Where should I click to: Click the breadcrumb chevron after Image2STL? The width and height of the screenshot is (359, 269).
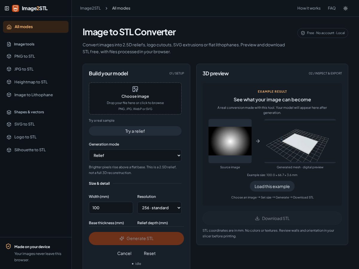(x=106, y=8)
